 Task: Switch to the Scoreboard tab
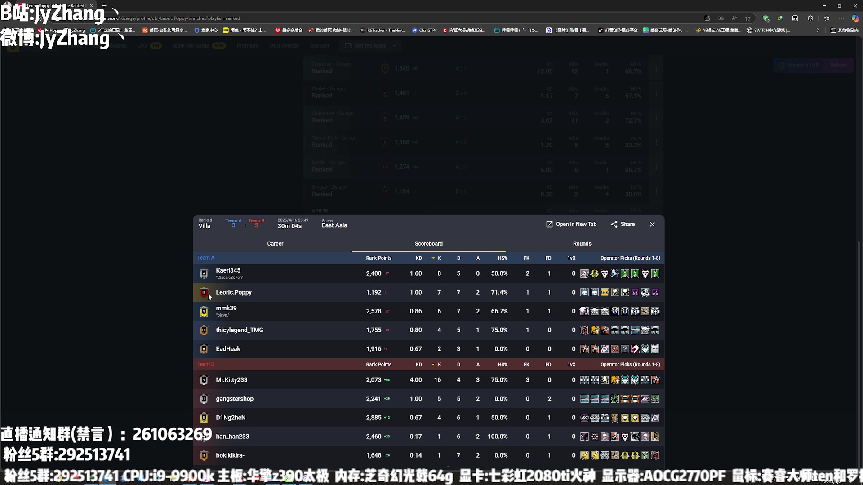tap(429, 244)
